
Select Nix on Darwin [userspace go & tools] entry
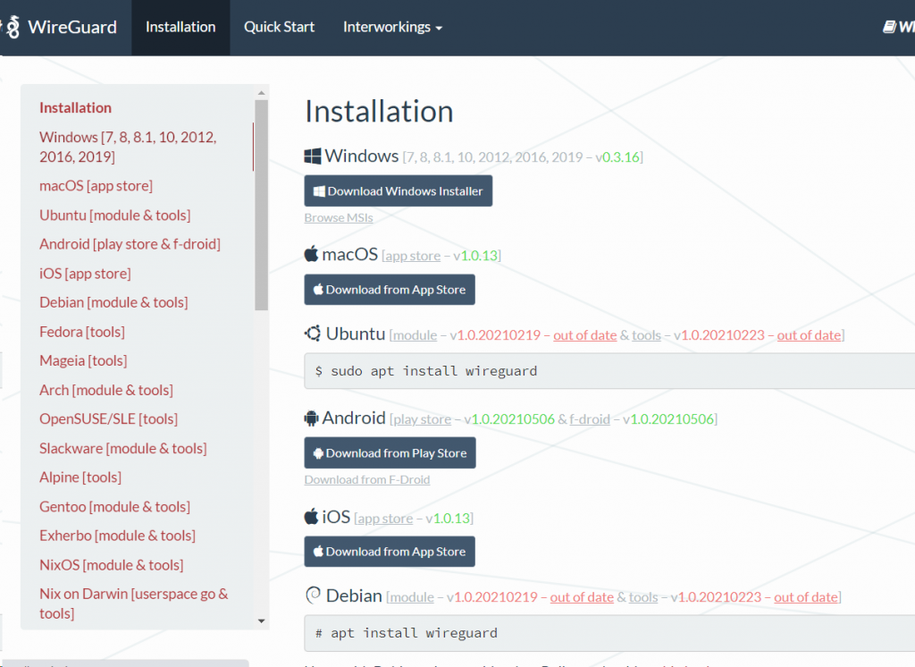(x=134, y=604)
